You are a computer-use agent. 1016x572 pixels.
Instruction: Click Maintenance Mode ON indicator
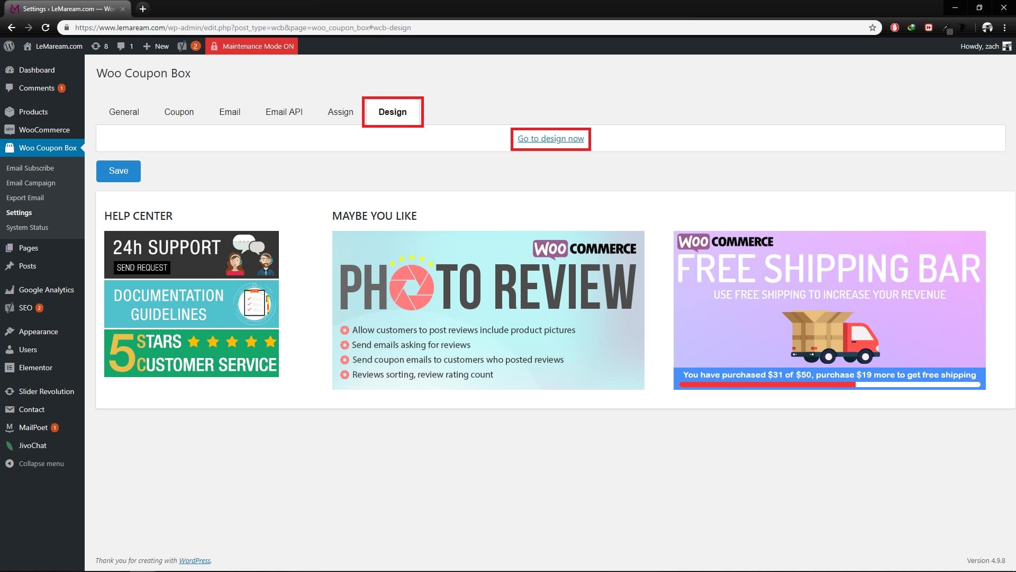tap(251, 46)
